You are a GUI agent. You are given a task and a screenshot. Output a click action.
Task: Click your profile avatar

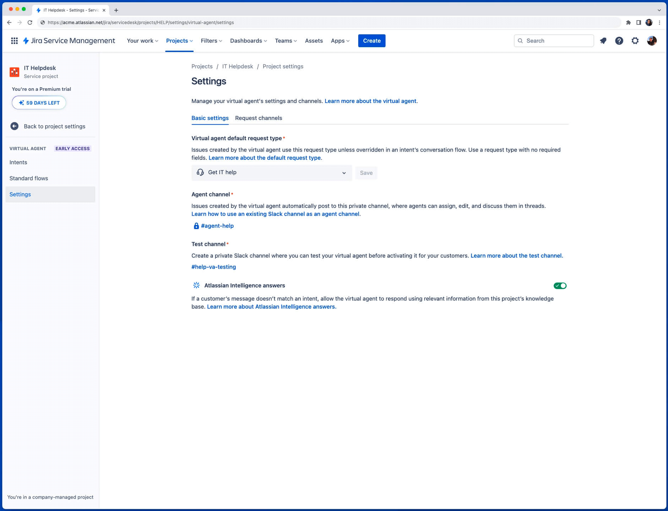tap(651, 41)
